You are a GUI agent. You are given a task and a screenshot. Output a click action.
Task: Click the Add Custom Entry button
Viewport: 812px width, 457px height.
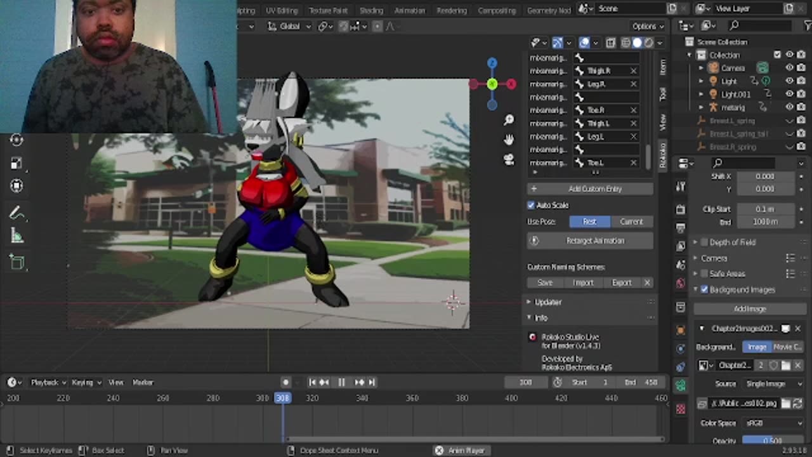coord(590,189)
